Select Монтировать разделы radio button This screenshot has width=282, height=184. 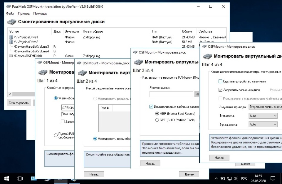click(x=95, y=99)
